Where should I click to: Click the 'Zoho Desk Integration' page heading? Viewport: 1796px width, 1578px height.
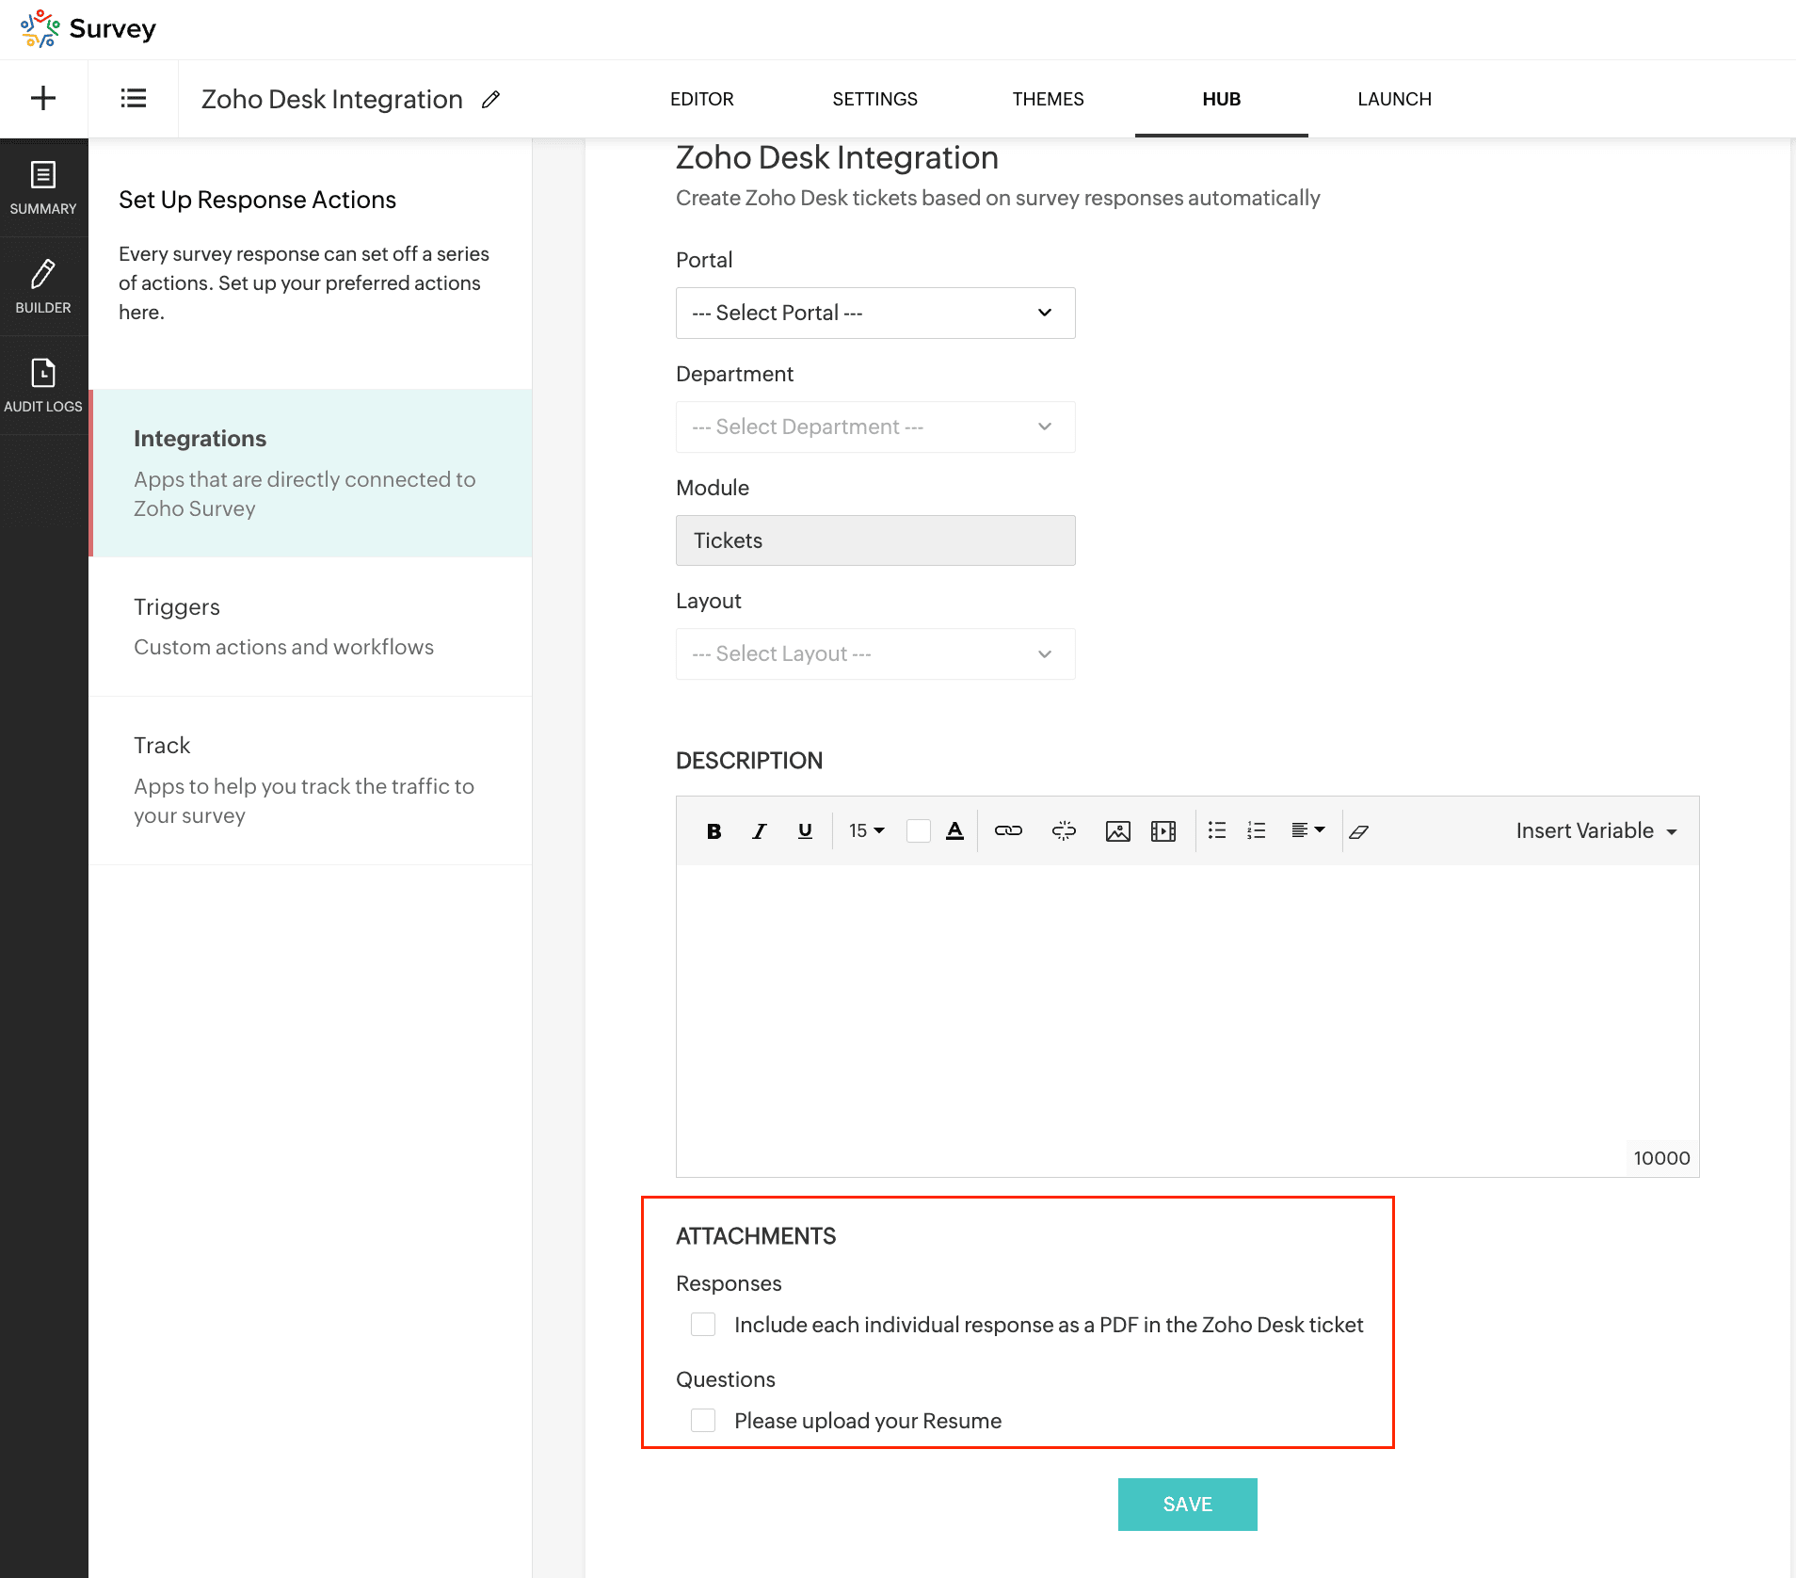click(837, 157)
